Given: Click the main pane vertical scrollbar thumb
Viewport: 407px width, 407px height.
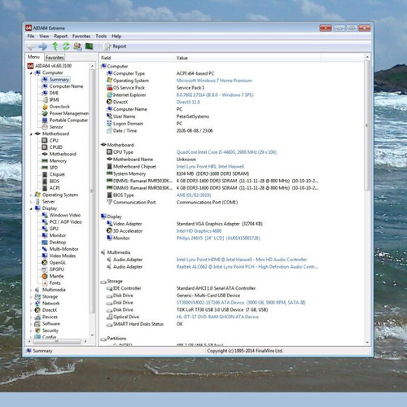Looking at the screenshot, I should (367, 125).
